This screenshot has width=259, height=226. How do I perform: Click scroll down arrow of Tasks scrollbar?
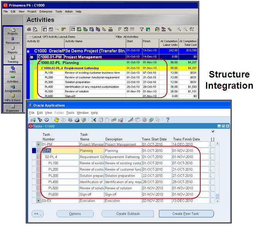[218, 201]
